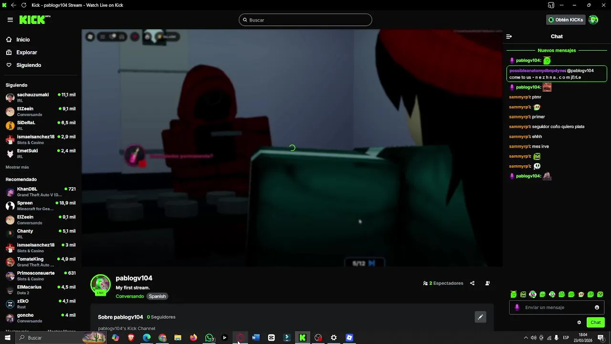Jump to Nuevos mensajes in chat

tap(557, 50)
